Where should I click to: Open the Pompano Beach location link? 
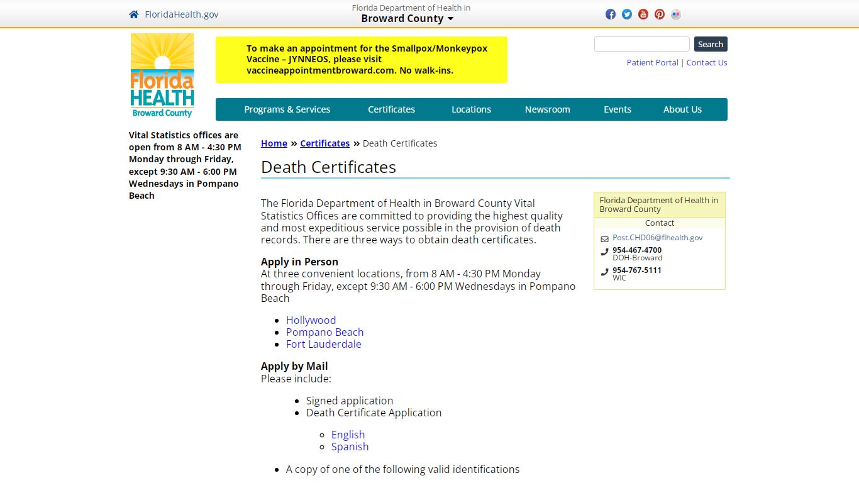click(x=324, y=332)
